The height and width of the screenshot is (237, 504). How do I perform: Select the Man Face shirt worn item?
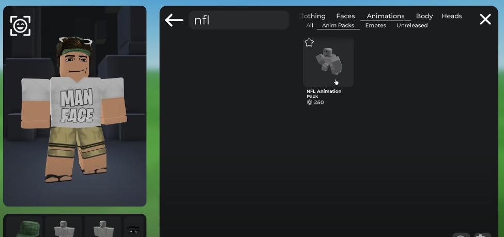pyautogui.click(x=64, y=227)
